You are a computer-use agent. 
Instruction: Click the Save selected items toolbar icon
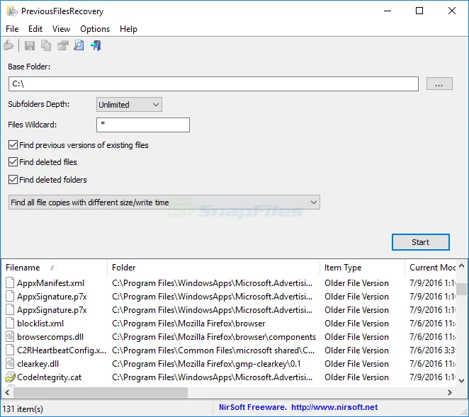coord(29,45)
